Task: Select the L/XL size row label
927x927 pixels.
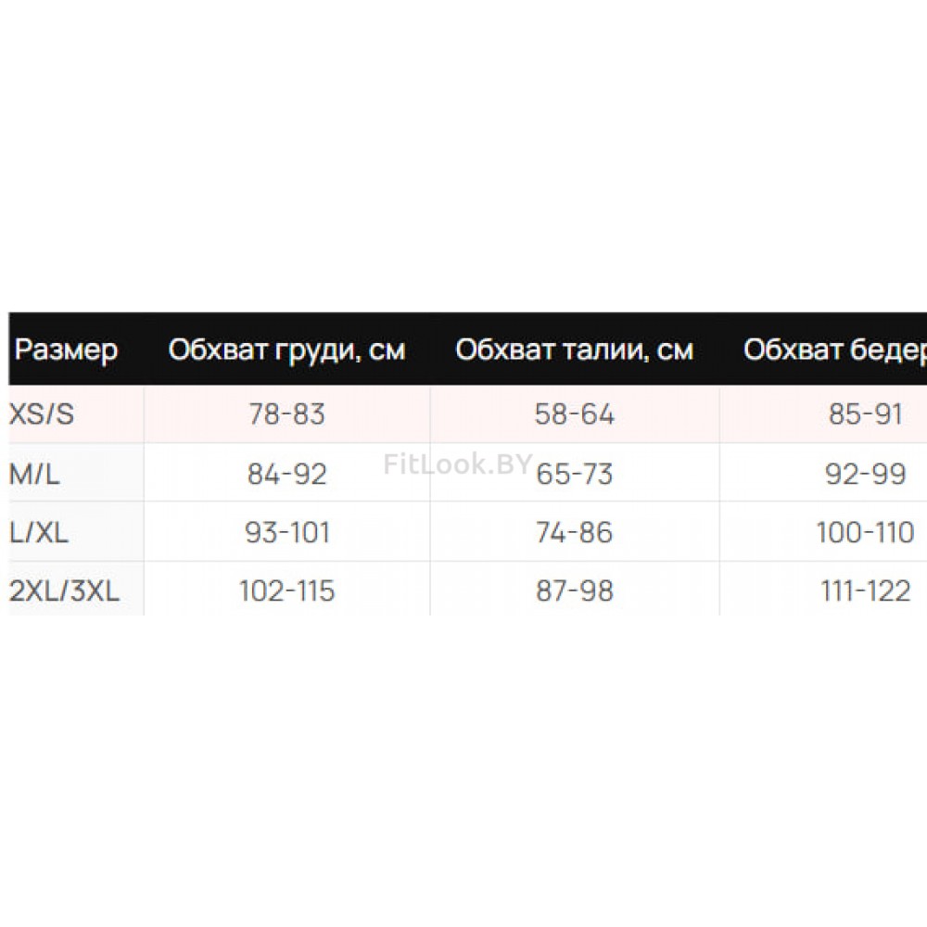Action: 38,533
